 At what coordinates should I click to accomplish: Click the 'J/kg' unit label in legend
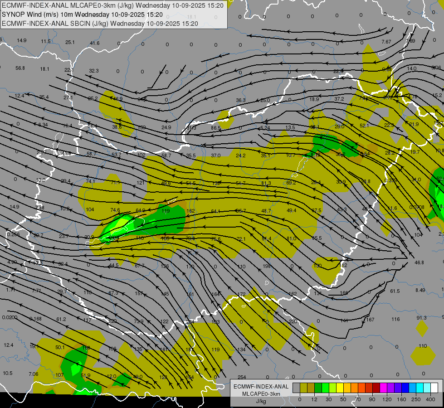261,401
